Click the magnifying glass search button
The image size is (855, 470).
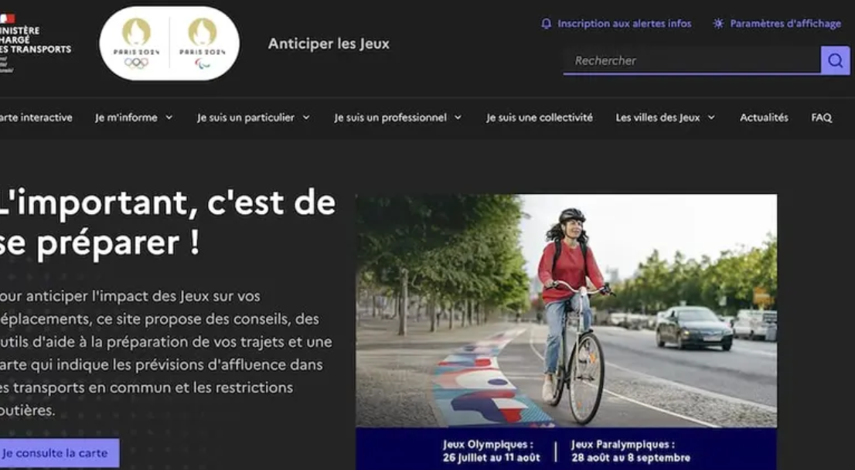[835, 60]
